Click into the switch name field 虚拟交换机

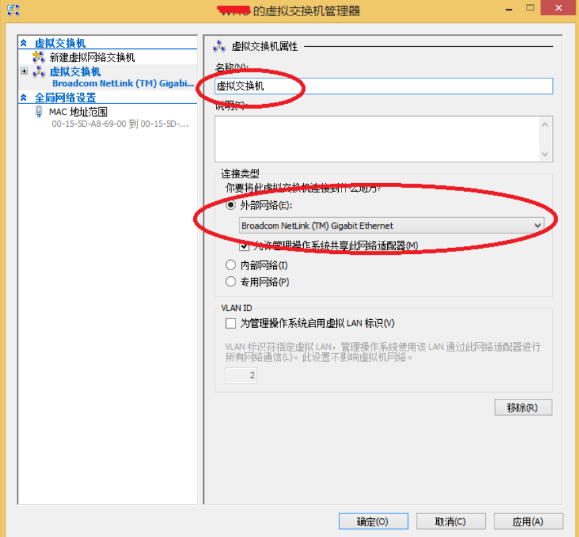pos(384,86)
